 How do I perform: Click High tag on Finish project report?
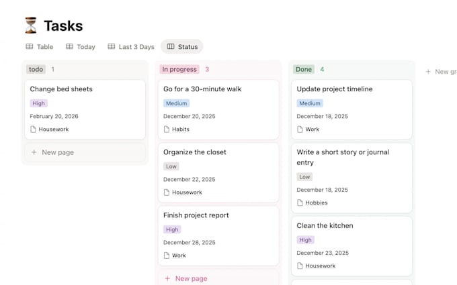(x=172, y=229)
